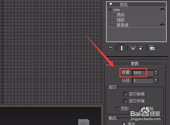Viewport: 170px width, 125px height.
Task: Select the 线段 sub-object level
Action: pyautogui.click(x=120, y=20)
